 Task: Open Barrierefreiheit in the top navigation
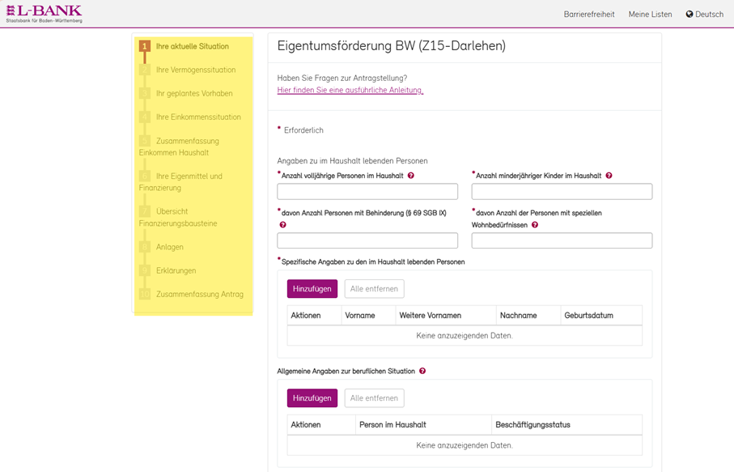tap(588, 15)
